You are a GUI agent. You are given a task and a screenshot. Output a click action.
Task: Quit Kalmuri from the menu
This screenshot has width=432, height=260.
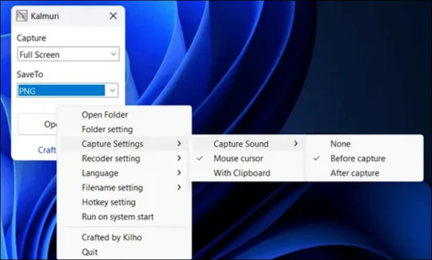(90, 252)
